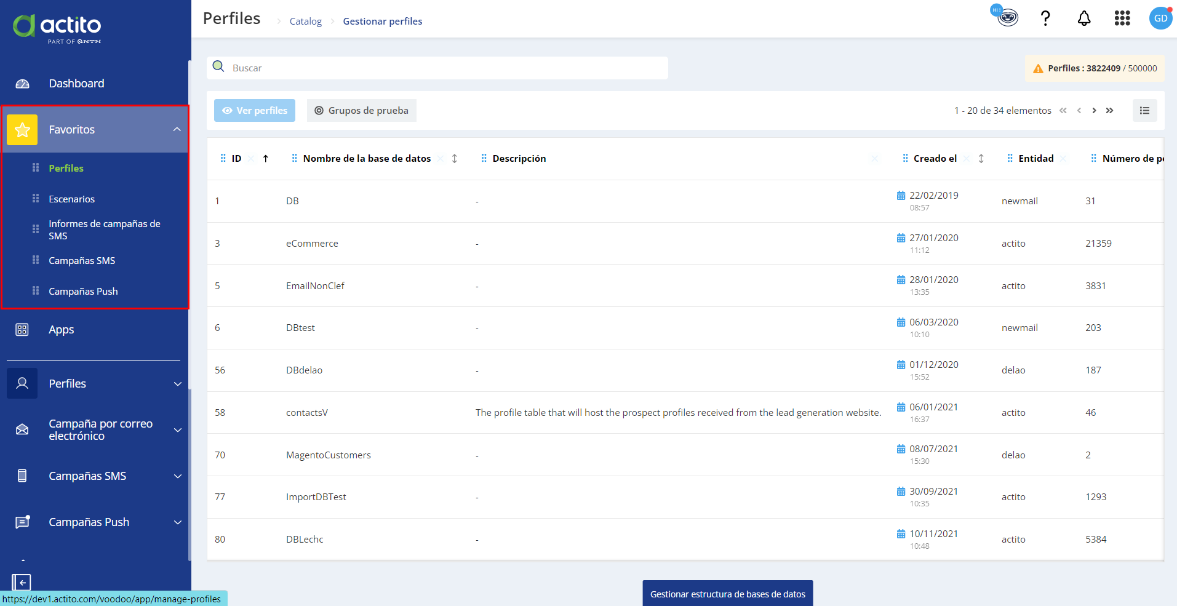Remove the Descripción column with its X

(875, 159)
